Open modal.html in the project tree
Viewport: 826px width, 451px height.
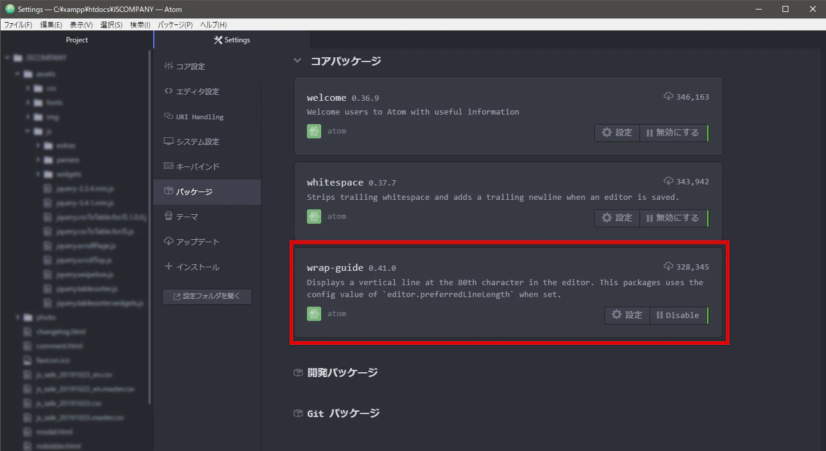click(54, 432)
